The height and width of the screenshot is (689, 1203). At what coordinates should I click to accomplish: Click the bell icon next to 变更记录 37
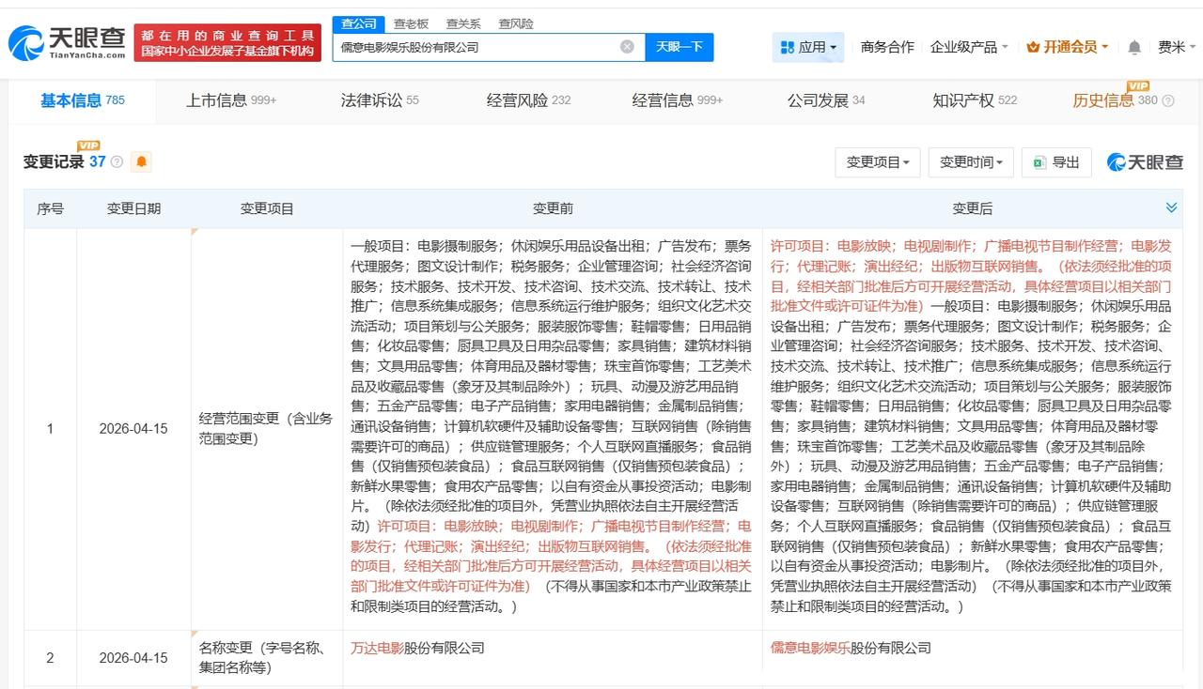141,161
